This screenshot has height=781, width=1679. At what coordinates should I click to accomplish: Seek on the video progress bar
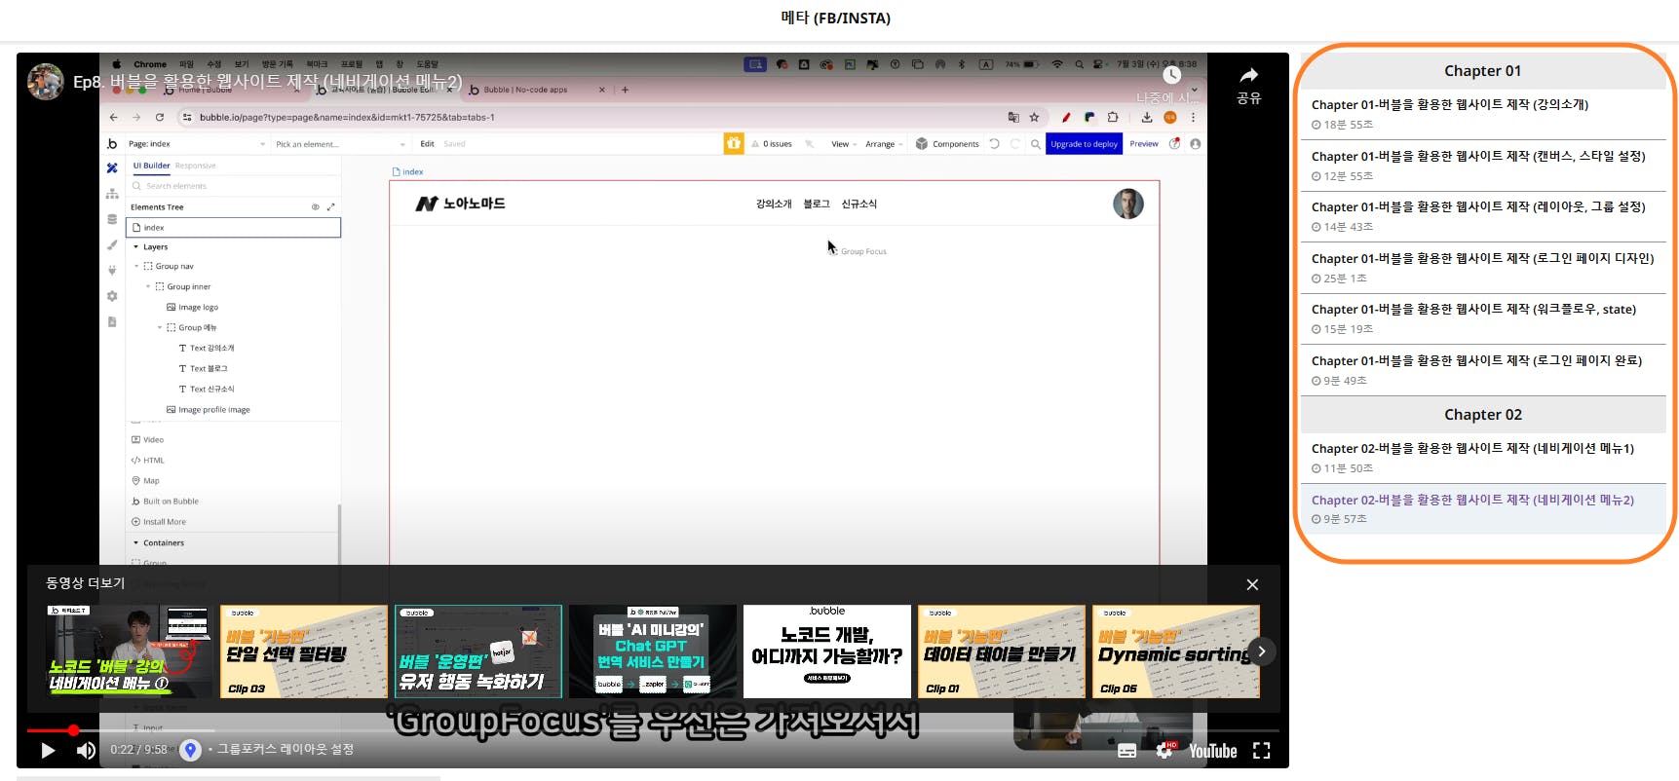pyautogui.click(x=653, y=730)
